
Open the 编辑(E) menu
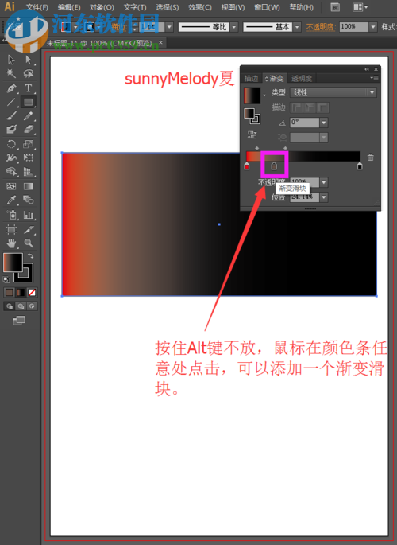69,7
